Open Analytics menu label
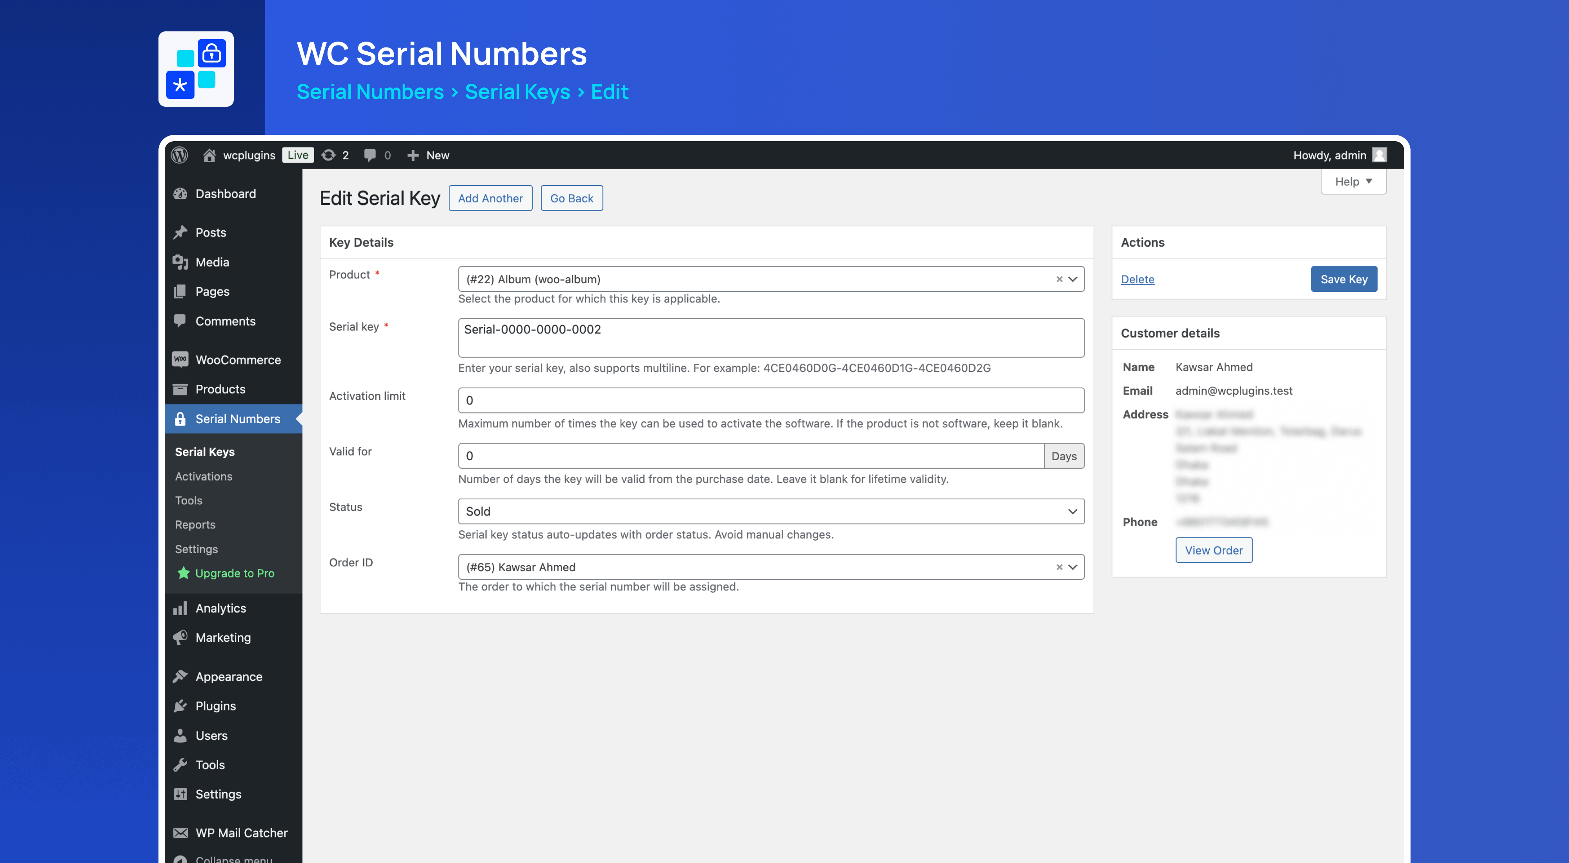The width and height of the screenshot is (1569, 863). point(220,608)
